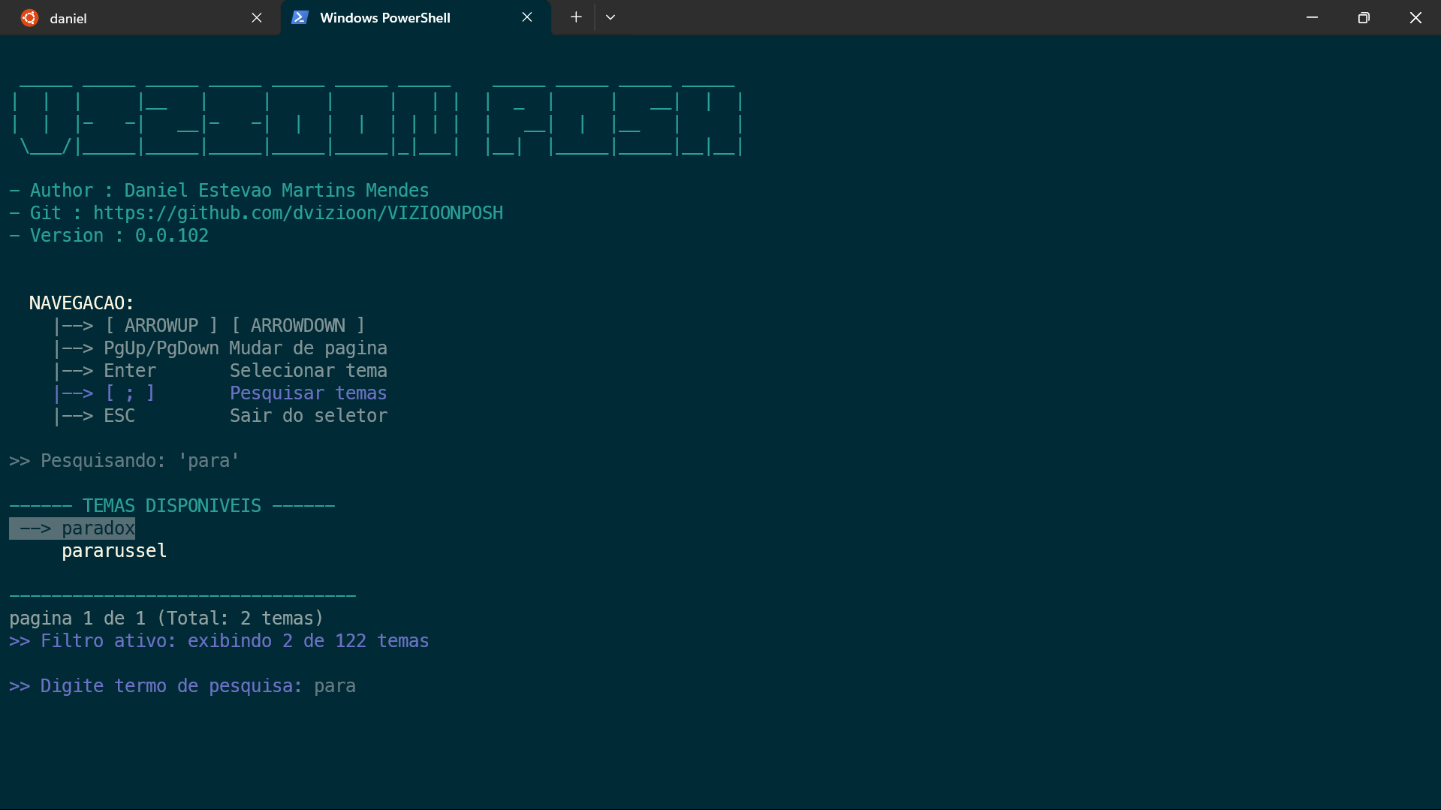Switch to the daniel Ubuntu tab
The width and height of the screenshot is (1441, 810).
(x=140, y=18)
